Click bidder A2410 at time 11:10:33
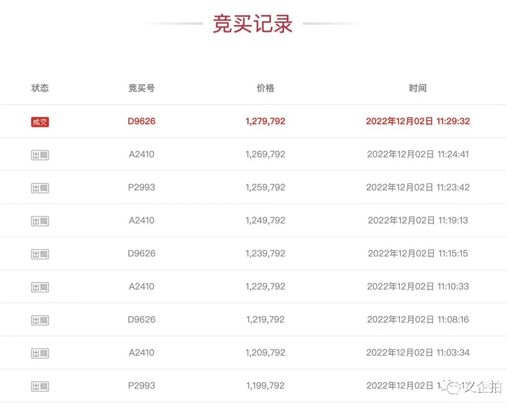 tap(141, 286)
